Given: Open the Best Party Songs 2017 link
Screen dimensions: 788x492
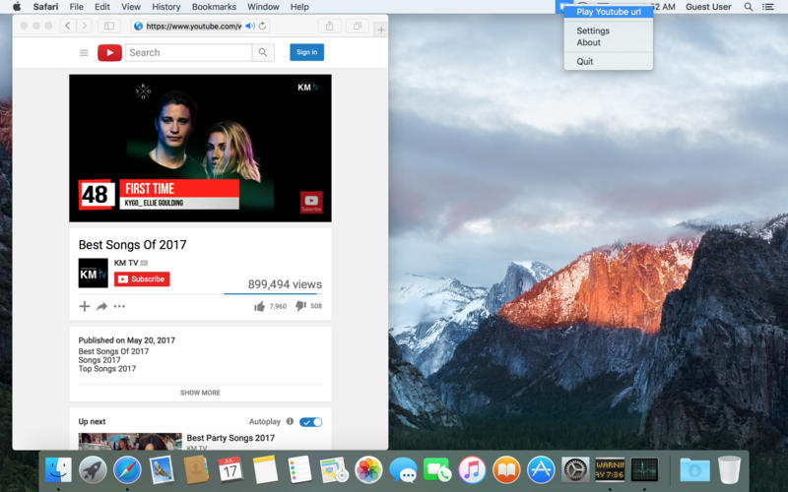Looking at the screenshot, I should pos(230,438).
